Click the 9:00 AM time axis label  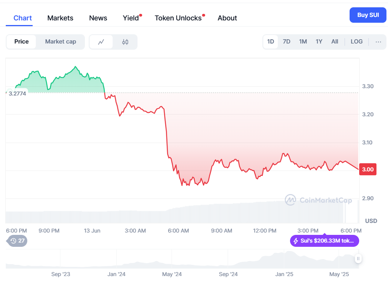point(221,231)
